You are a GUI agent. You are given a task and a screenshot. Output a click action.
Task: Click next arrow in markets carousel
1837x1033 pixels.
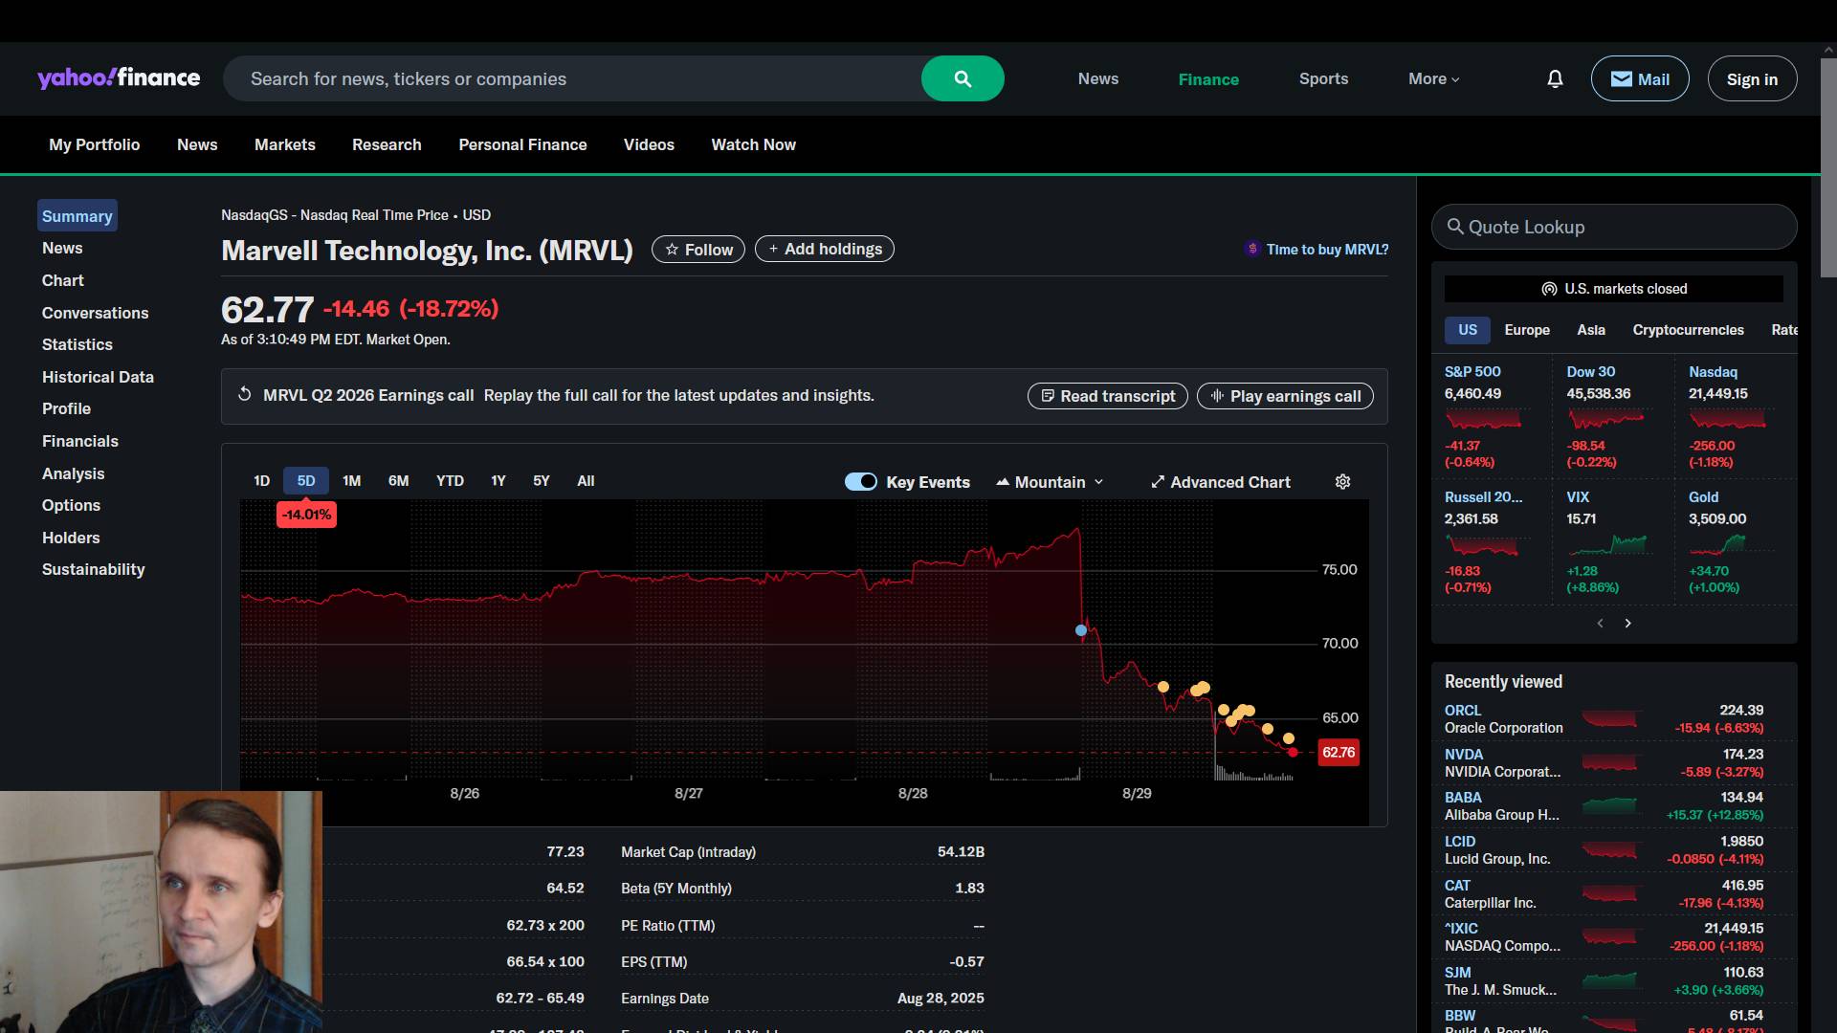point(1627,624)
